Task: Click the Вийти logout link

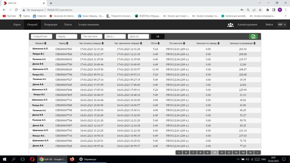Action: click(269, 24)
